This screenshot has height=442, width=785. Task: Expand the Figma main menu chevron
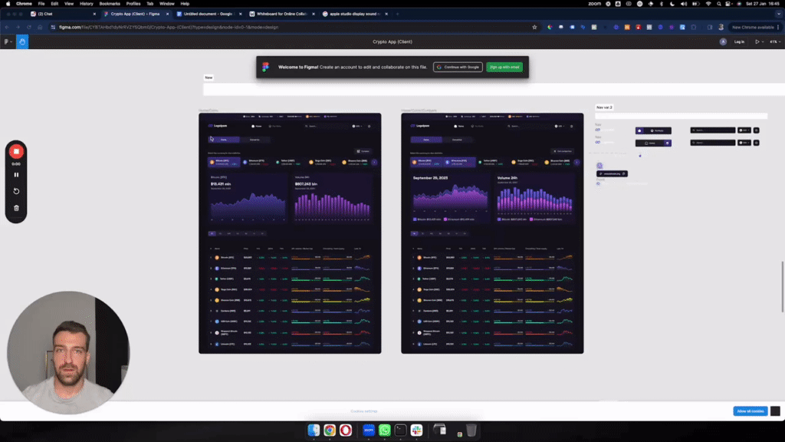11,41
